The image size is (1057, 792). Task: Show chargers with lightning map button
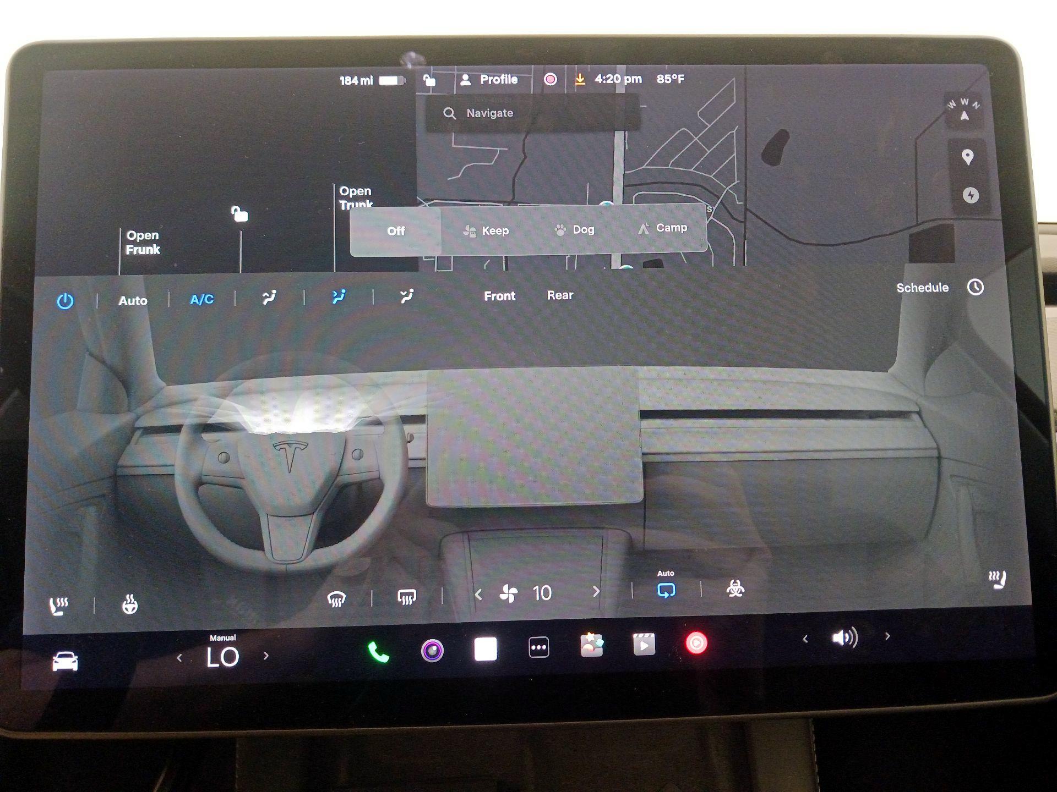tap(971, 195)
